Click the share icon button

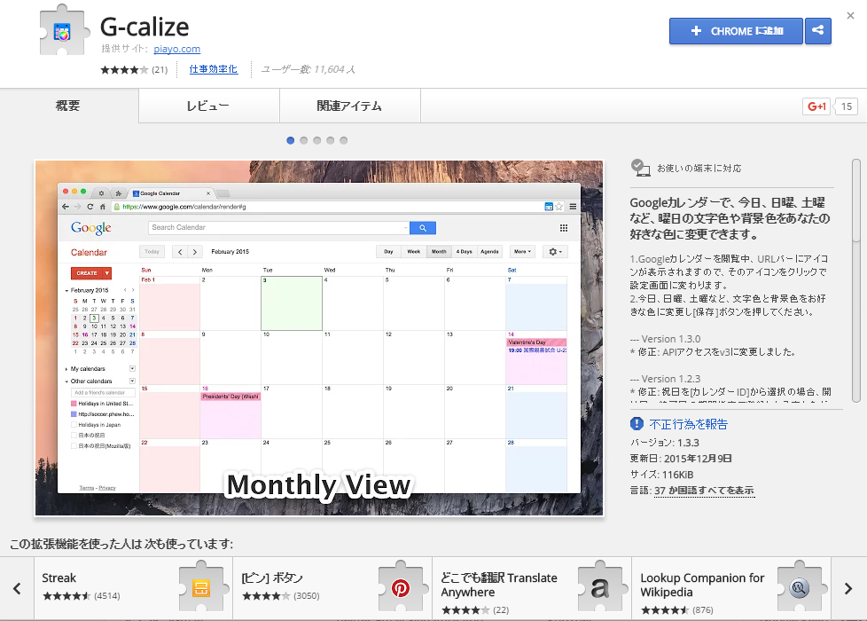(817, 30)
